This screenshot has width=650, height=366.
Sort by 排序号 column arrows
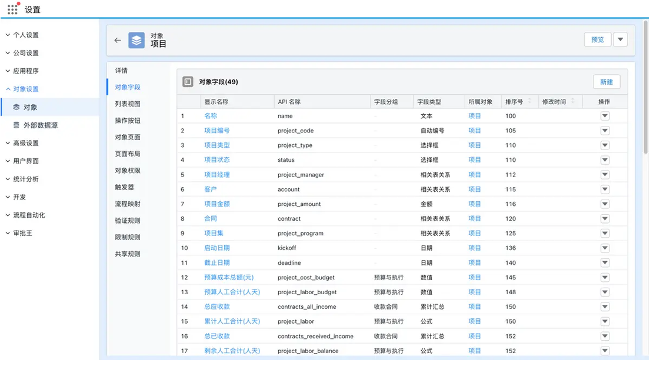529,102
